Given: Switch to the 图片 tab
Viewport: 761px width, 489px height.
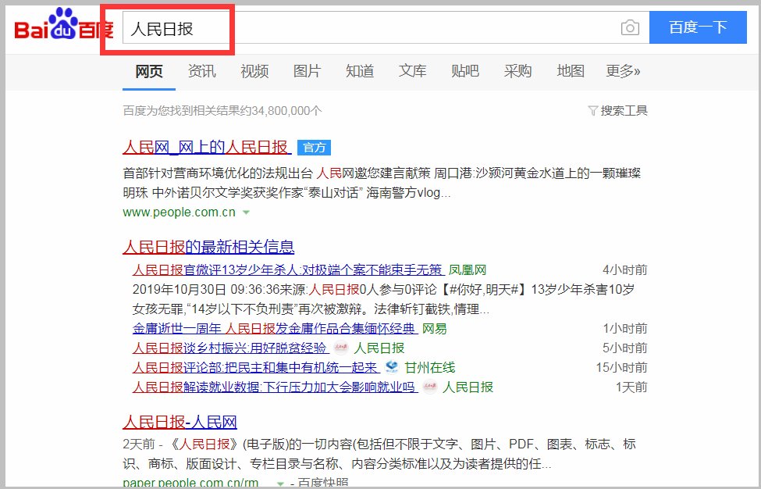Looking at the screenshot, I should pos(307,71).
